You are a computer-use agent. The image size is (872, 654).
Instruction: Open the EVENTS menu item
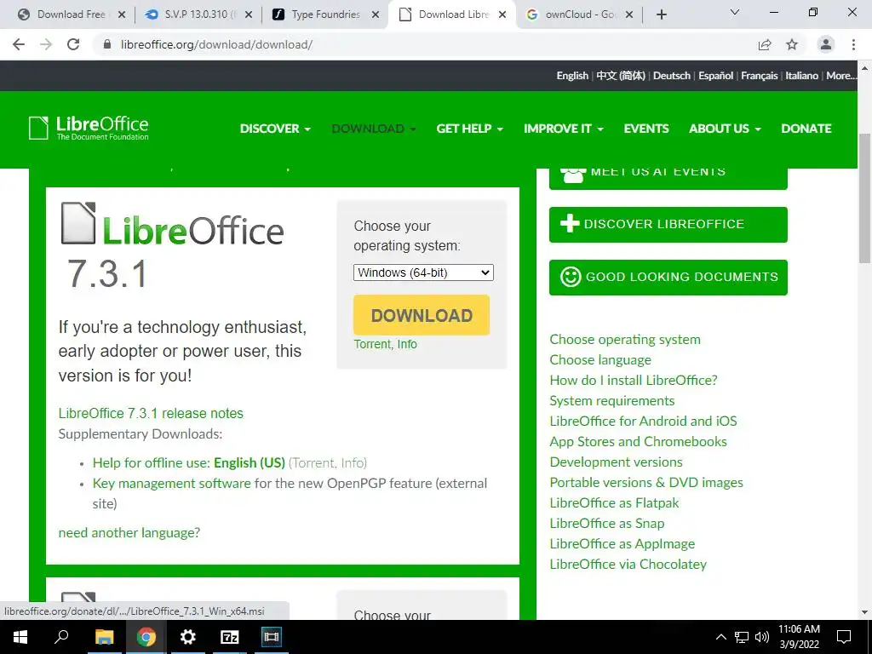(646, 129)
